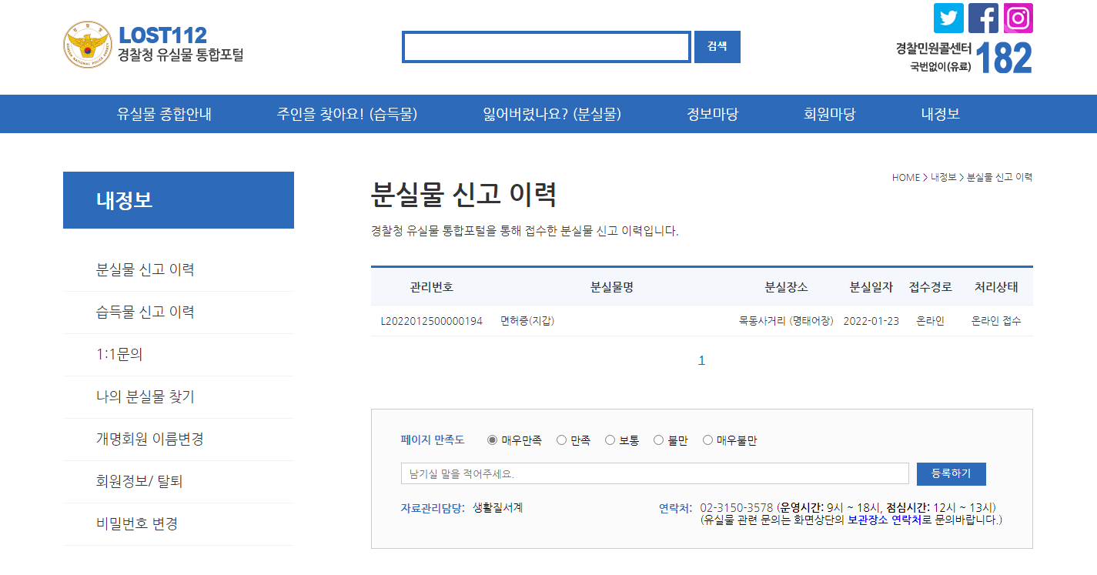Open 회원정보/ 탈퇴 sidebar link
The height and width of the screenshot is (575, 1097).
(139, 481)
